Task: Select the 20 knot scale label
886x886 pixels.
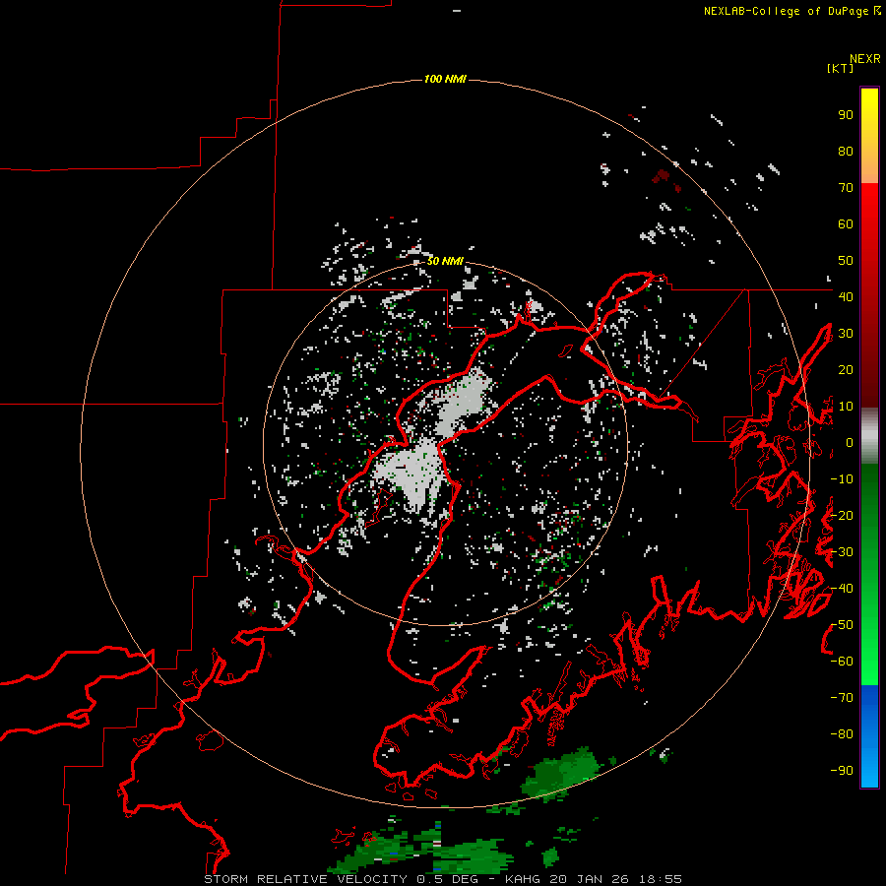Action: pos(846,370)
